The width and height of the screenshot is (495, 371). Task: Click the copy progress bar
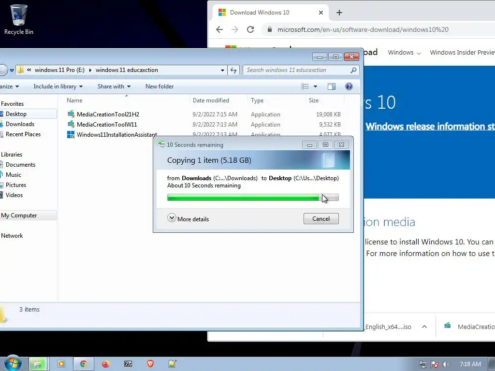253,198
